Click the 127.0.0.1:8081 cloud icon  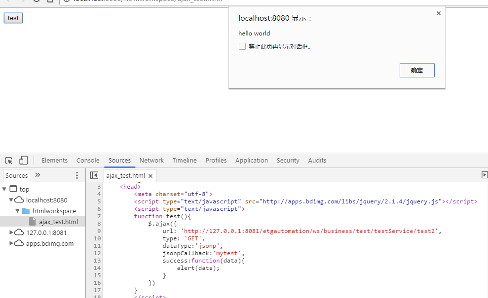click(x=19, y=232)
